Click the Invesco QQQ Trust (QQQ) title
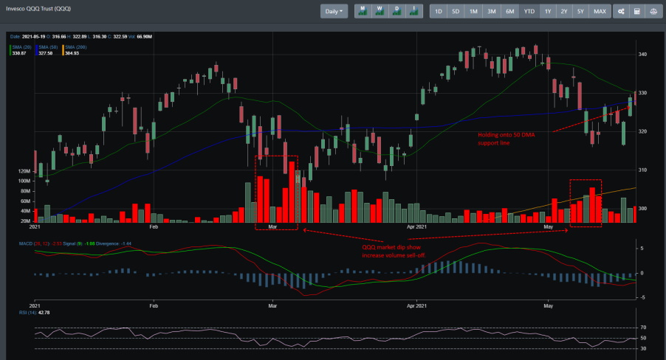This screenshot has width=666, height=360. tap(38, 9)
